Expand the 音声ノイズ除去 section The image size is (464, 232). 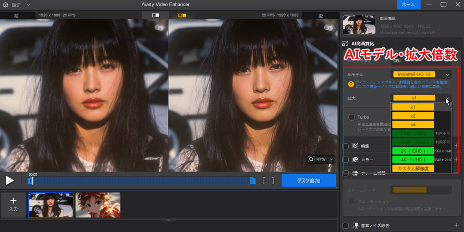[456, 226]
